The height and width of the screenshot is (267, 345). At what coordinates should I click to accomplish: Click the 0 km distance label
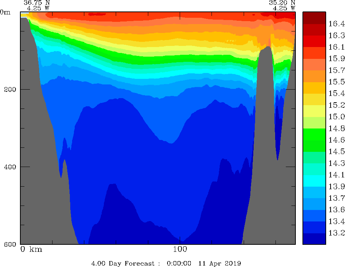(x=31, y=249)
